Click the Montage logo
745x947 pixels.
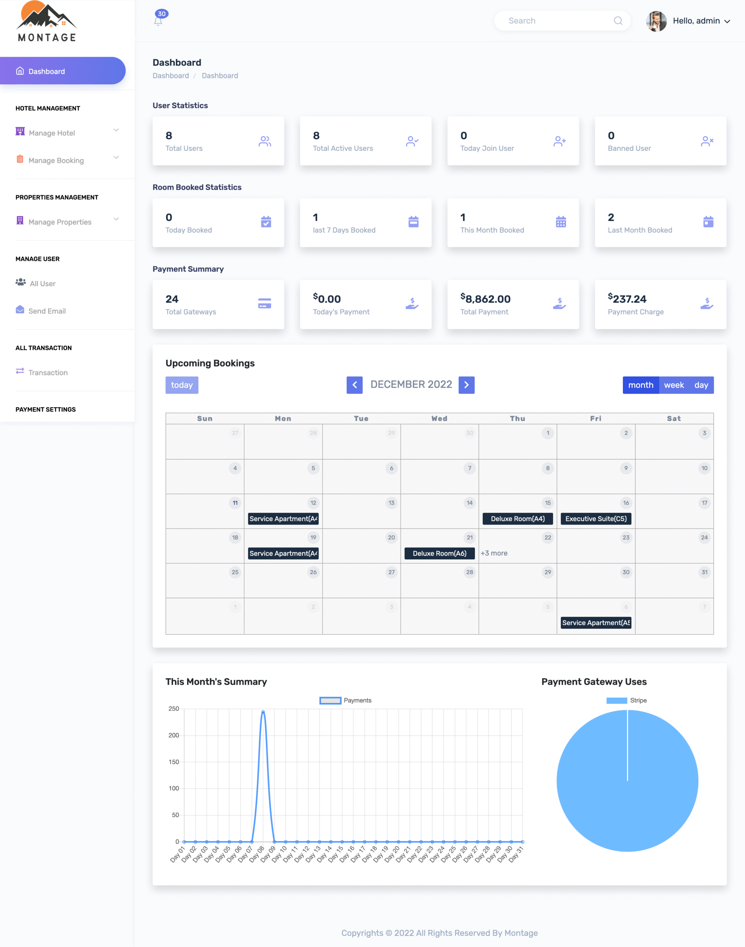click(47, 22)
